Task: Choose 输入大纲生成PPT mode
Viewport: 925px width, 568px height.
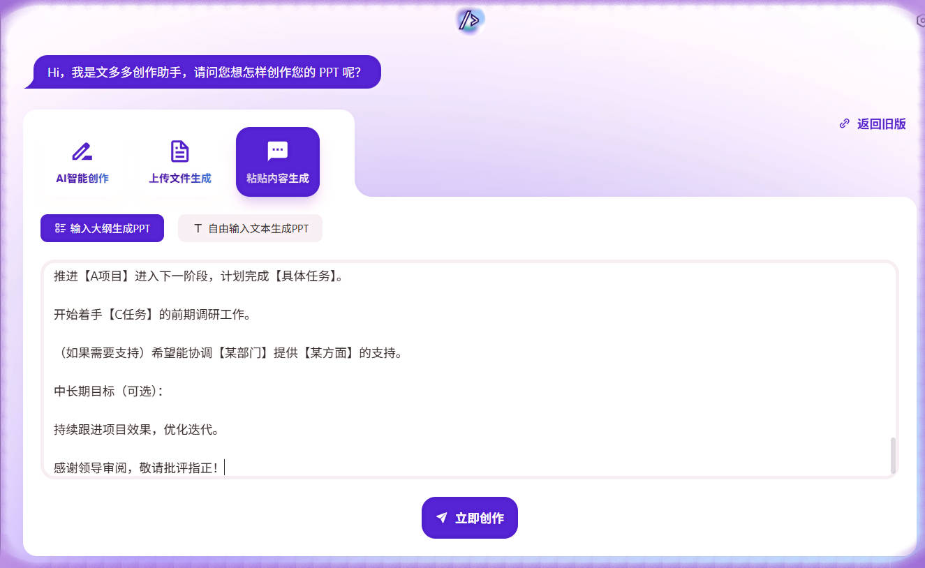Action: pyautogui.click(x=102, y=228)
